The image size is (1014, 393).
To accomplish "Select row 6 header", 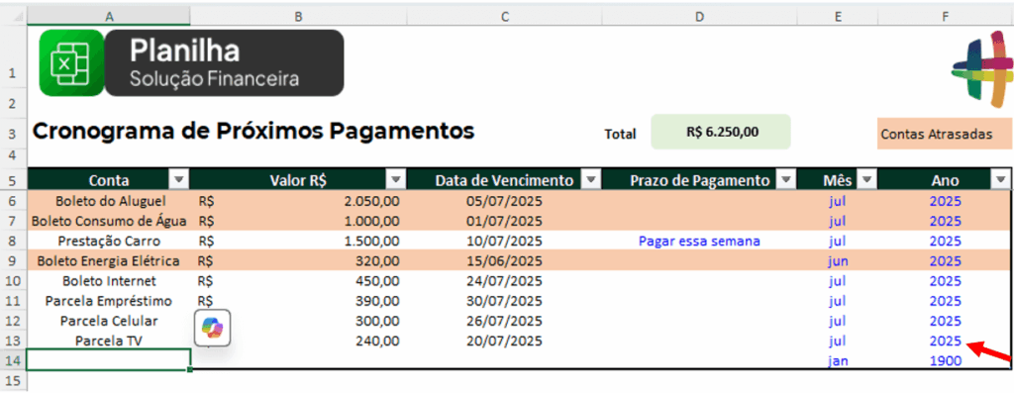I will point(14,201).
